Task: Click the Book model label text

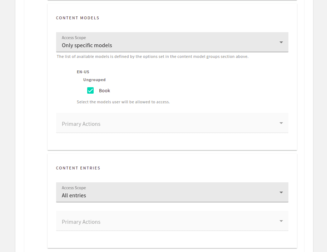Action: 104,90
